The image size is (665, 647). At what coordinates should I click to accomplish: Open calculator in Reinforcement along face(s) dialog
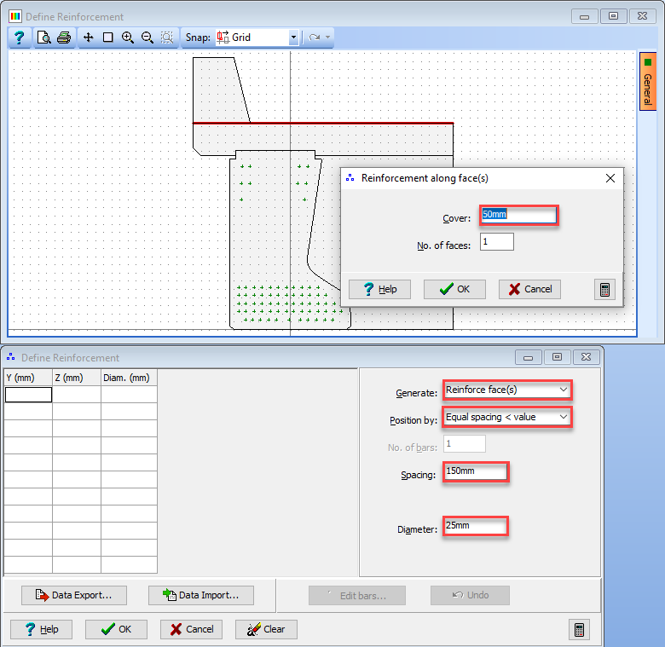(x=604, y=290)
